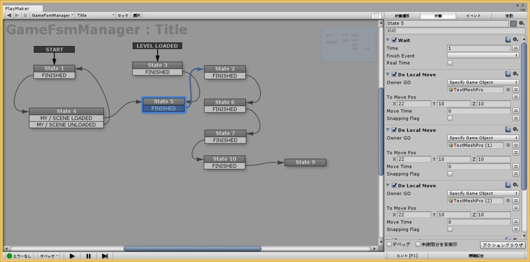
Task: Open help for the TextMeshPro (1) Do Local Move
Action: [508, 129]
